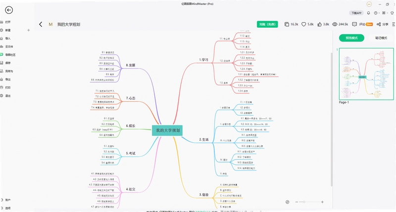
Task: Open 选项 options at sidebar bottom
Action: (8, 208)
